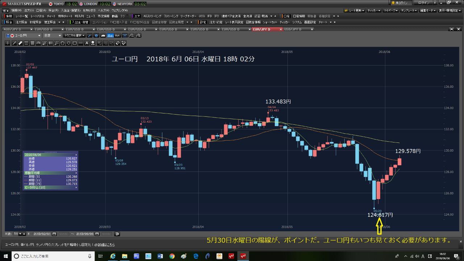The height and width of the screenshot is (261, 464).
Task: Expand the テクニカル選択 dropdown
Action: 74,36
